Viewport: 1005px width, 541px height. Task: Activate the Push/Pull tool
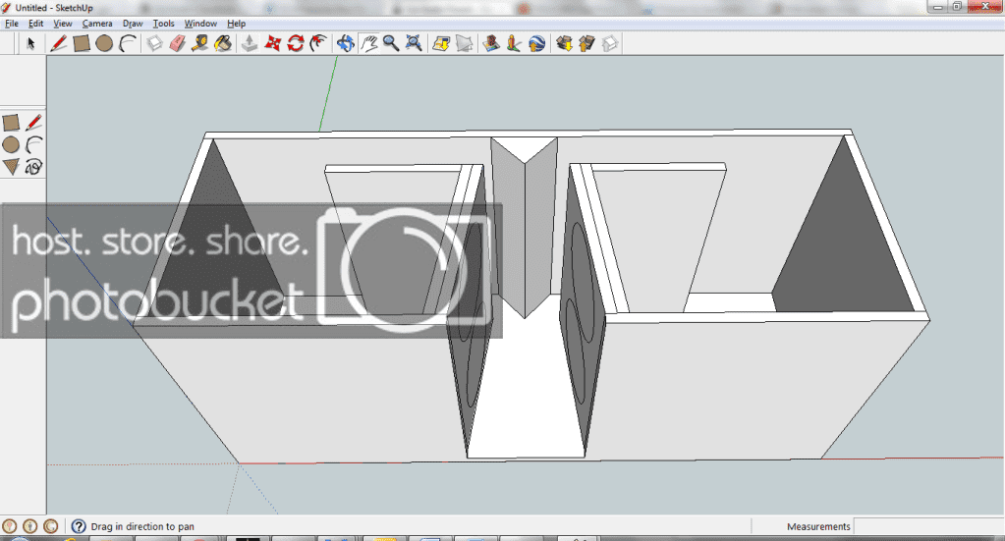point(250,43)
